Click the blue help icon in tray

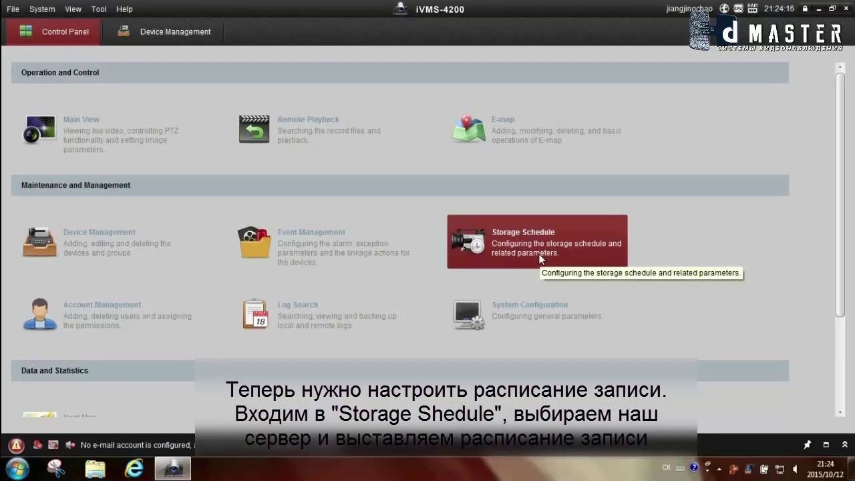tap(694, 468)
